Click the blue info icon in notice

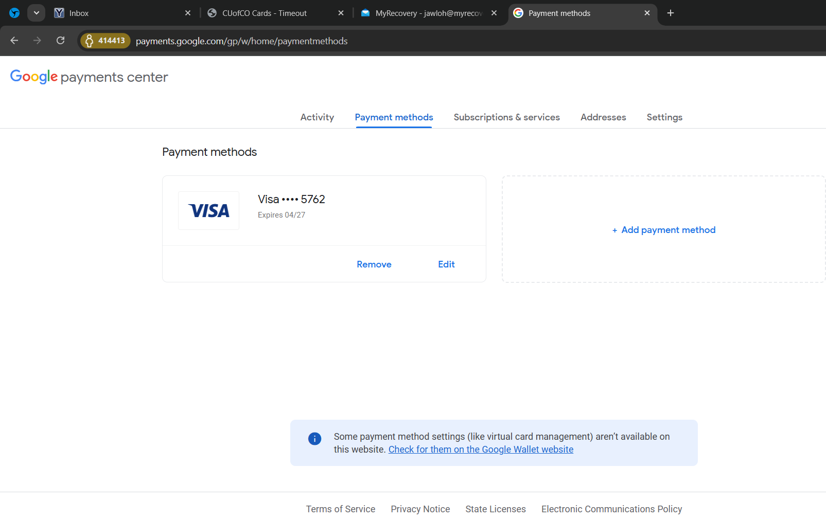click(314, 438)
